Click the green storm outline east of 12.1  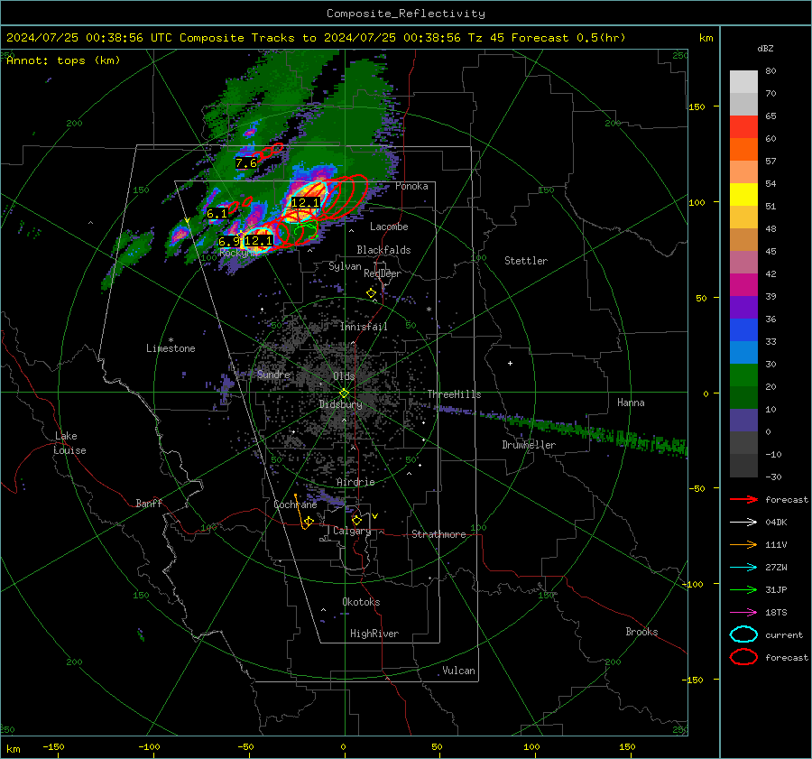coord(306,230)
